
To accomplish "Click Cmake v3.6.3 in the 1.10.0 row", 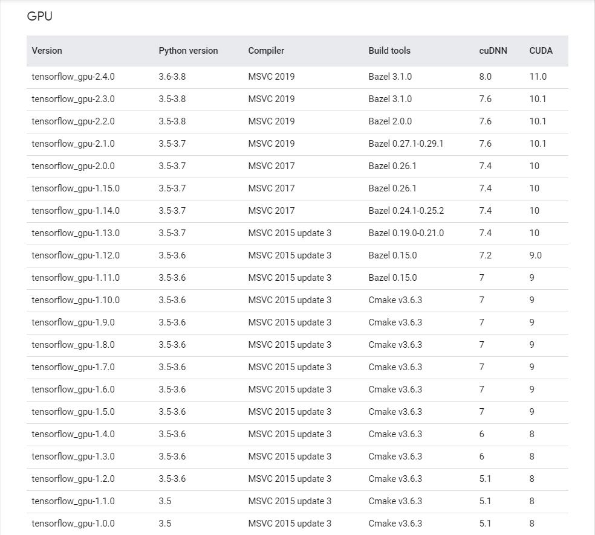I will (395, 301).
